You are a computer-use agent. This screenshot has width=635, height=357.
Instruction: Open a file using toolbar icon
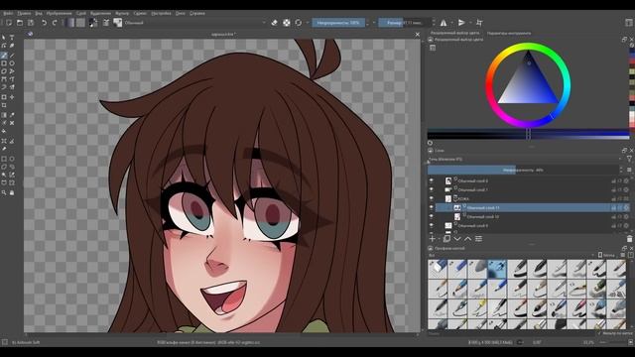coord(20,23)
